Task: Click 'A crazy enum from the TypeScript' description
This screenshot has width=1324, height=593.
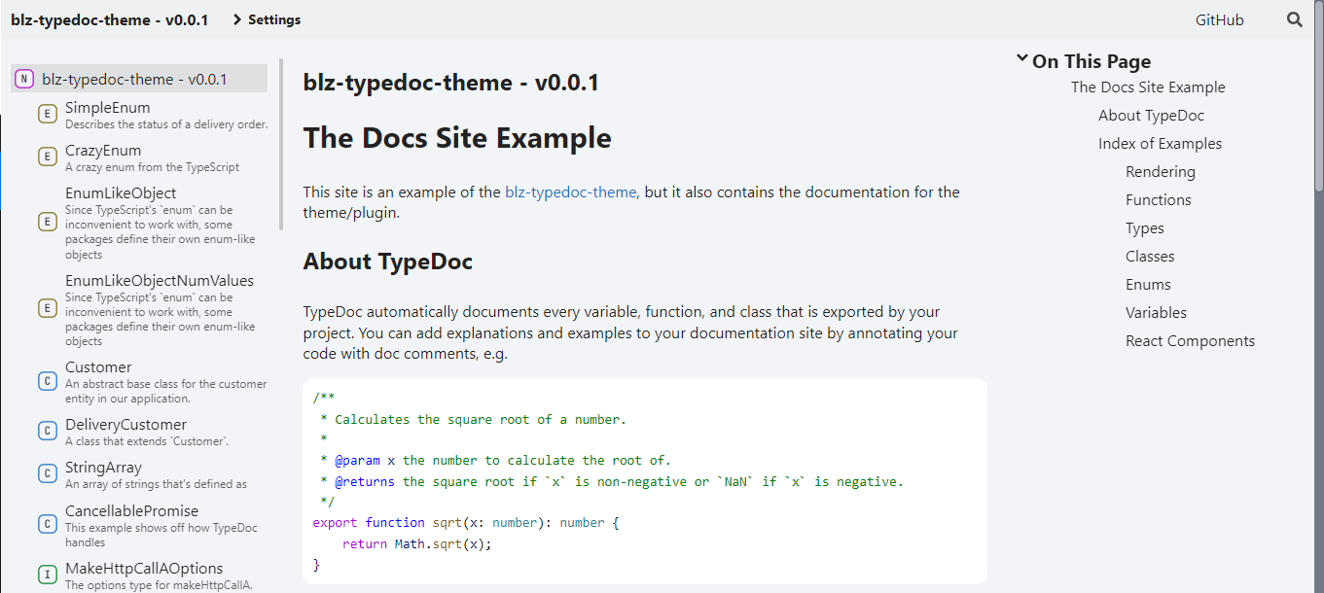Action: tap(152, 167)
